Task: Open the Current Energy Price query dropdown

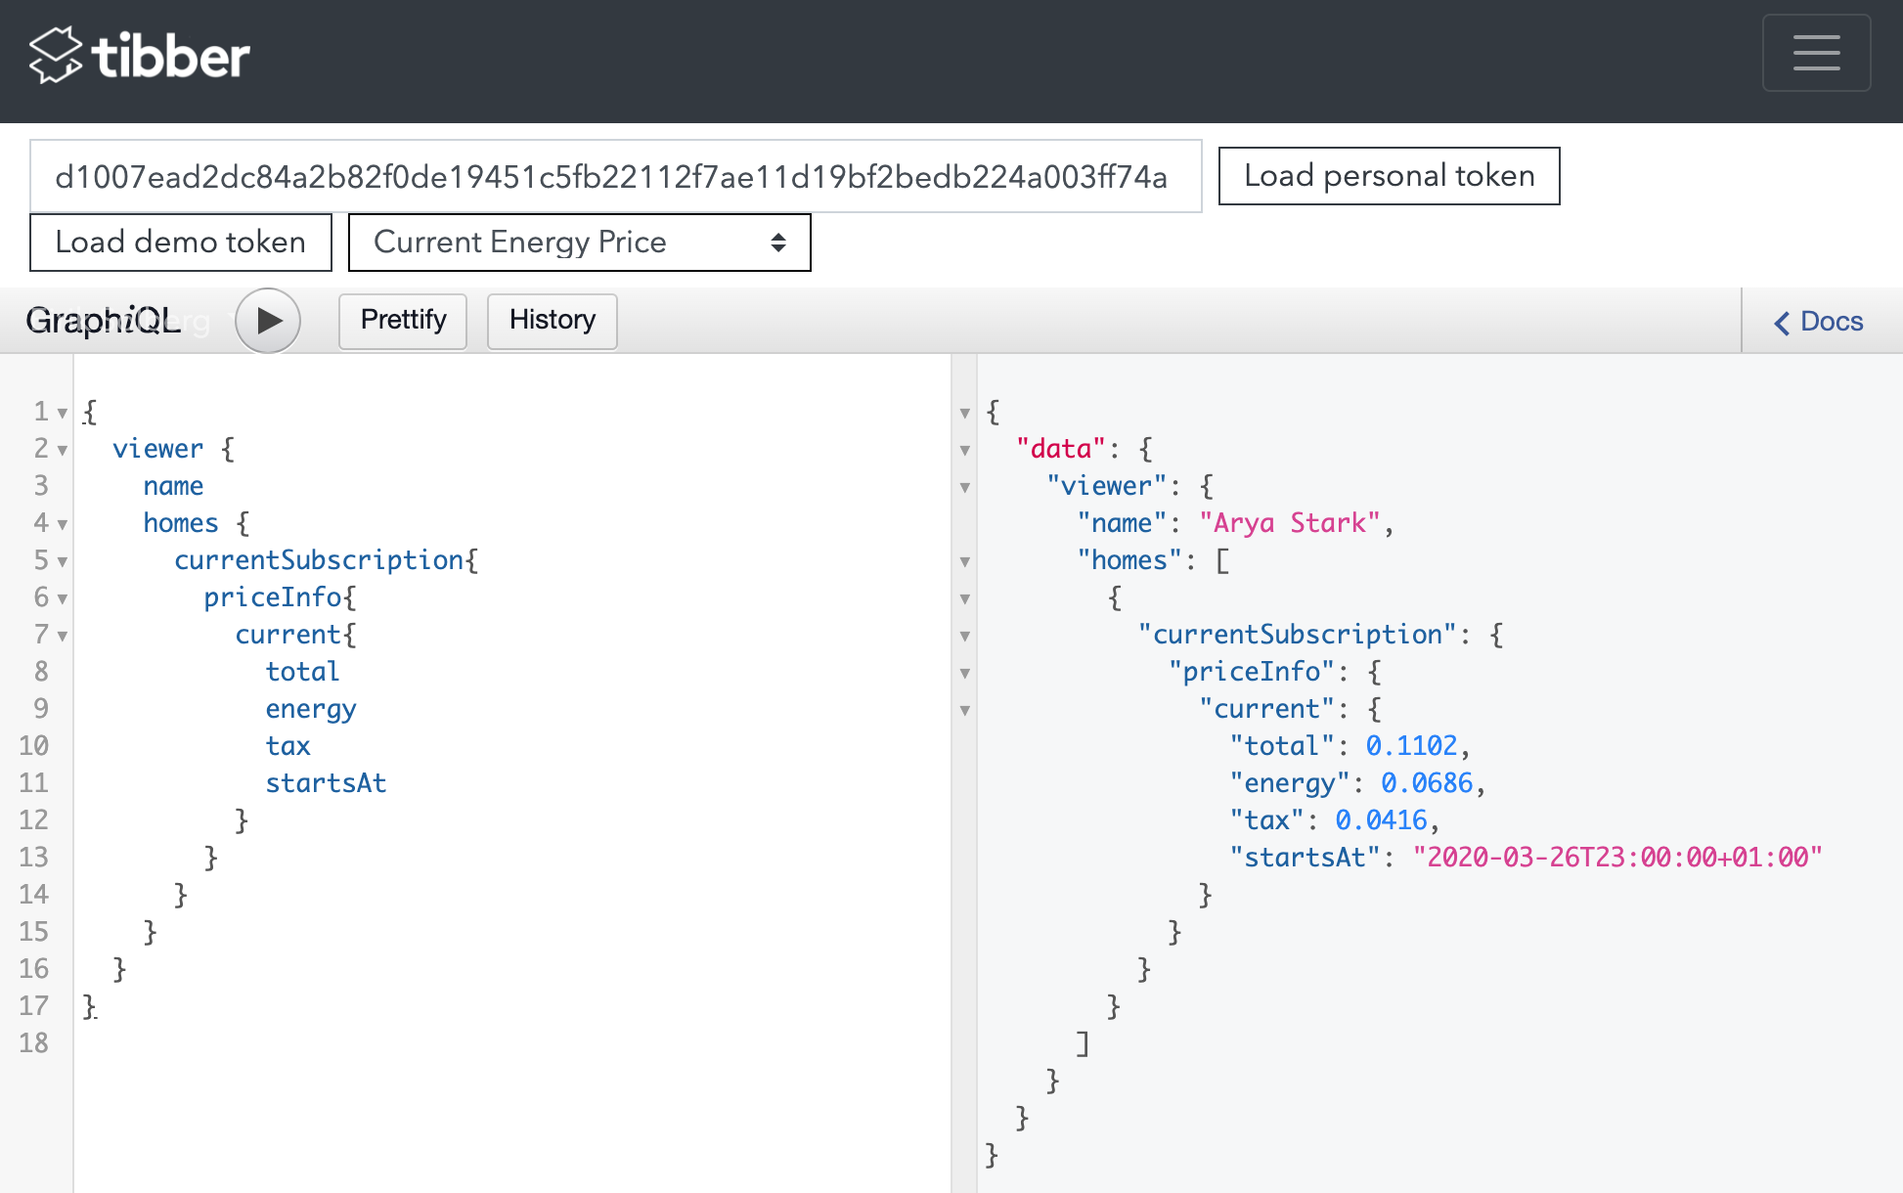Action: click(579, 243)
